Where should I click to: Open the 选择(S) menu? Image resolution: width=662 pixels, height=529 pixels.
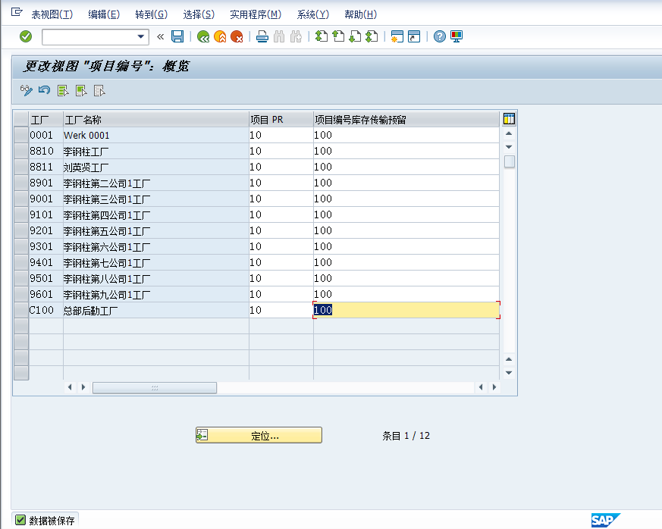(x=199, y=14)
